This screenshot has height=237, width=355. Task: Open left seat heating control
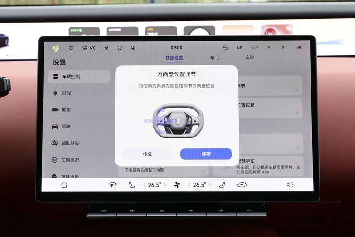132,185
